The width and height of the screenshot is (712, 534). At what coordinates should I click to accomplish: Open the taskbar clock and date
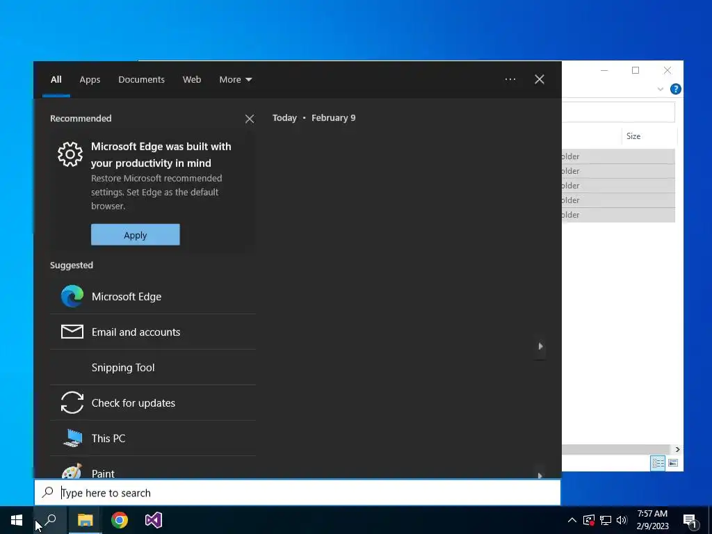tap(652, 520)
